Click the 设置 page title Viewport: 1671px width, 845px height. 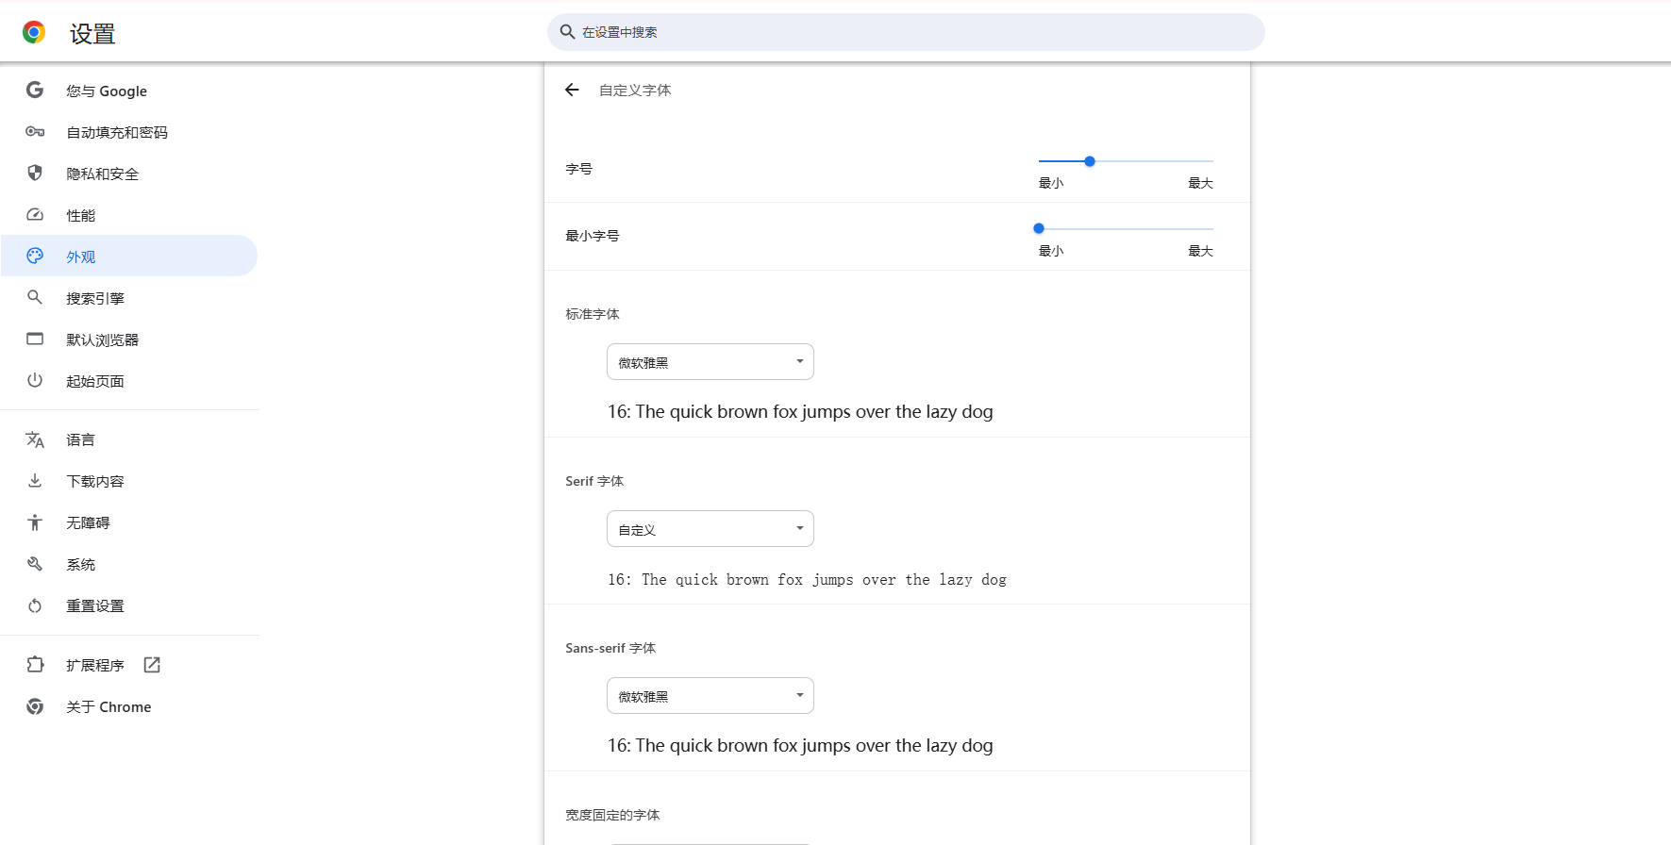pos(92,34)
